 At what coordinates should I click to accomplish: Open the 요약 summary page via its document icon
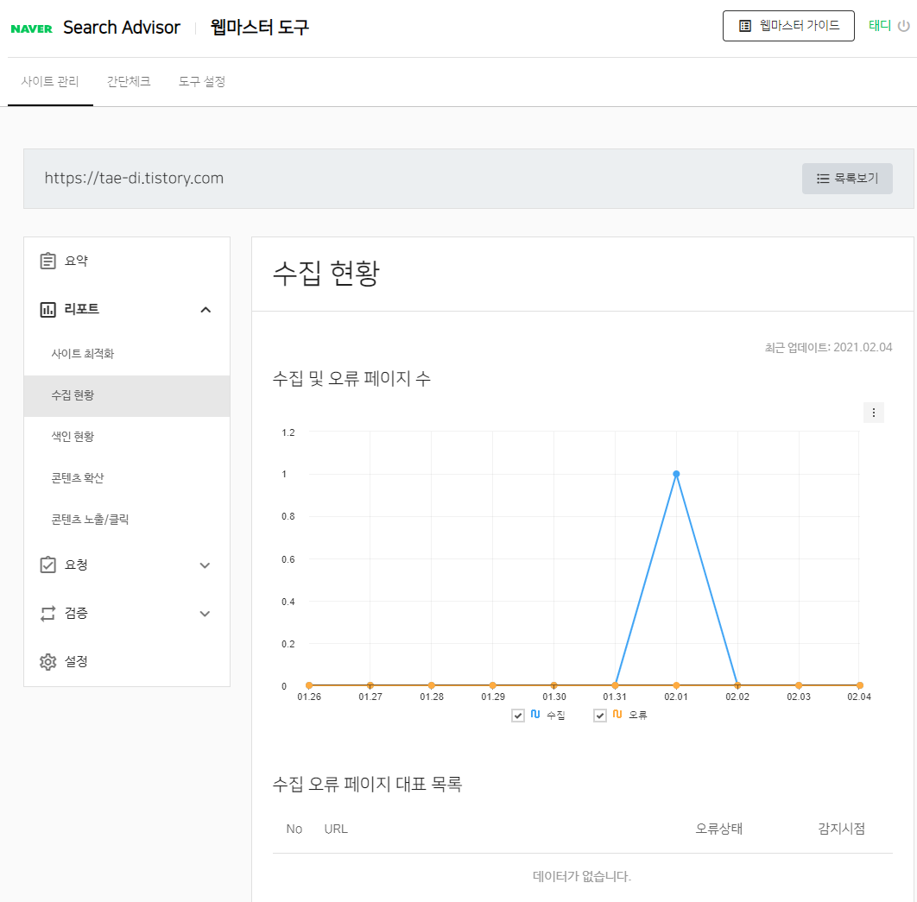pyautogui.click(x=47, y=260)
